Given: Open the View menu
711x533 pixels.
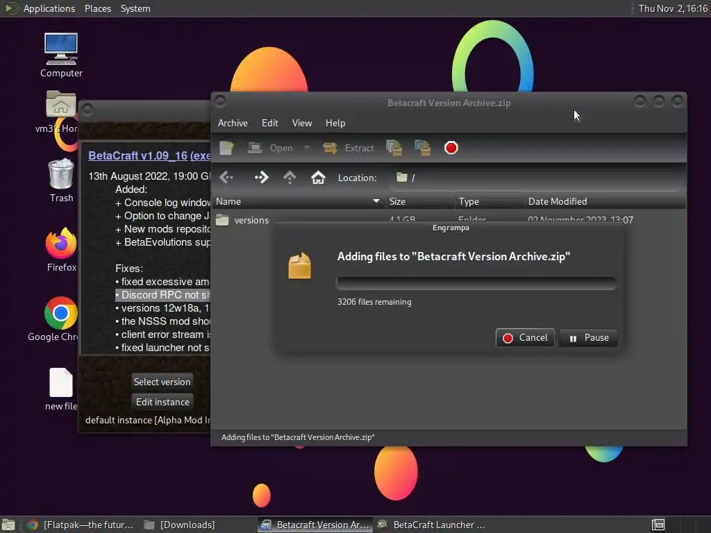Looking at the screenshot, I should pos(302,123).
